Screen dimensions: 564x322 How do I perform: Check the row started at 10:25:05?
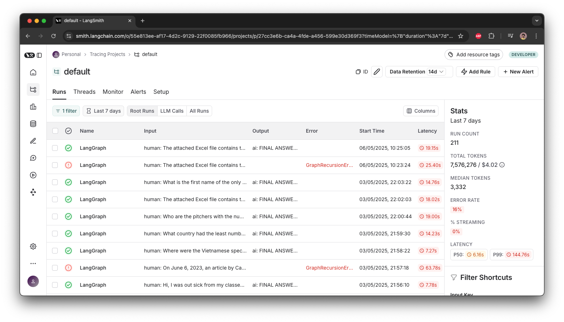55,148
